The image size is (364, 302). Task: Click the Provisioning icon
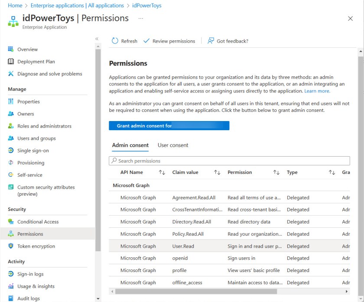[11, 163]
